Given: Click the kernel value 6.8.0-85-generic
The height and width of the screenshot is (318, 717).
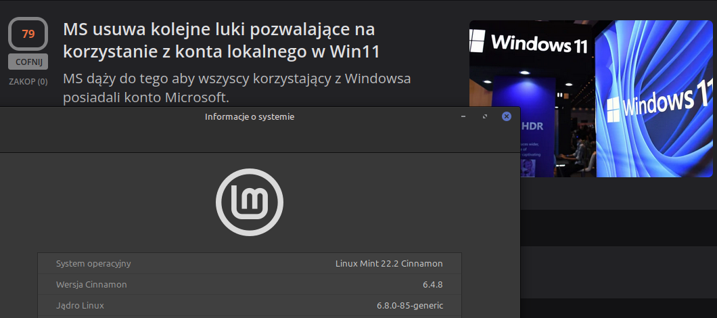Looking at the screenshot, I should click(x=410, y=305).
